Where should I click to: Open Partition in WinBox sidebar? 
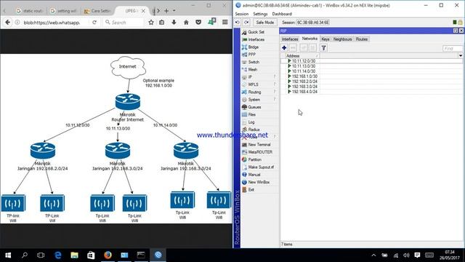click(x=255, y=159)
